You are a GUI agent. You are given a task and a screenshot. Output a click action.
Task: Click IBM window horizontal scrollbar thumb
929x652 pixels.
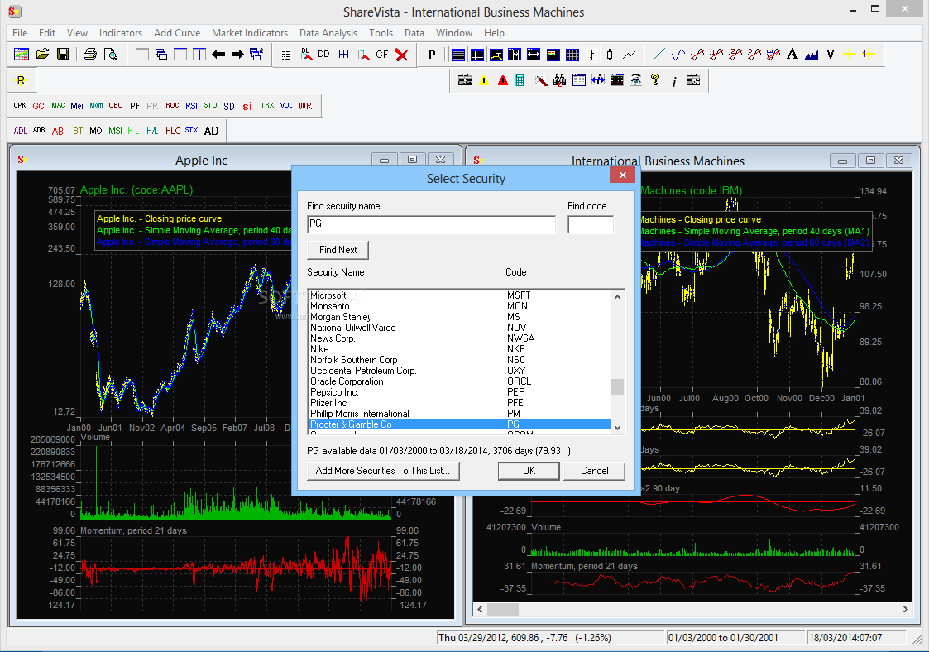pyautogui.click(x=502, y=609)
